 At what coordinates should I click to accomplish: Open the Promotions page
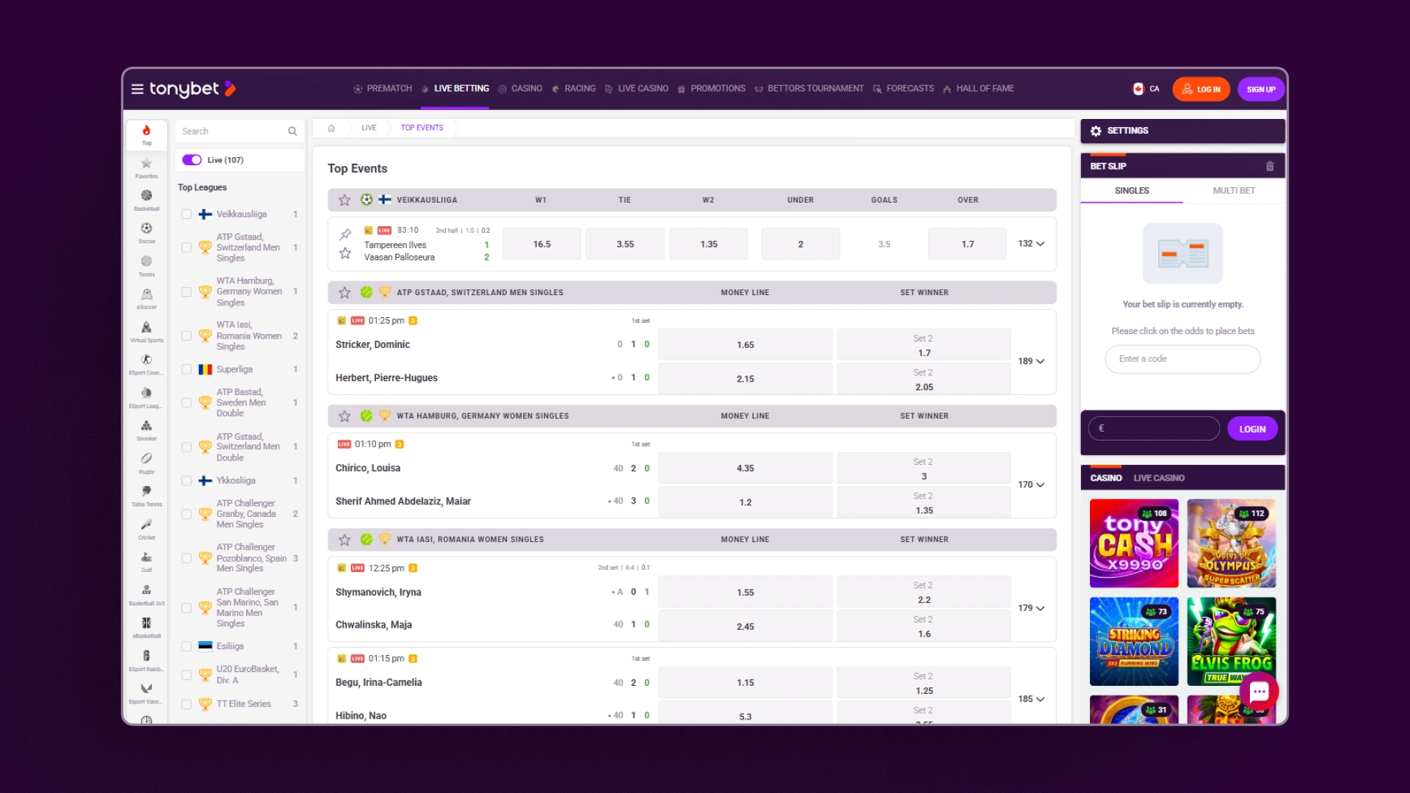(x=712, y=89)
